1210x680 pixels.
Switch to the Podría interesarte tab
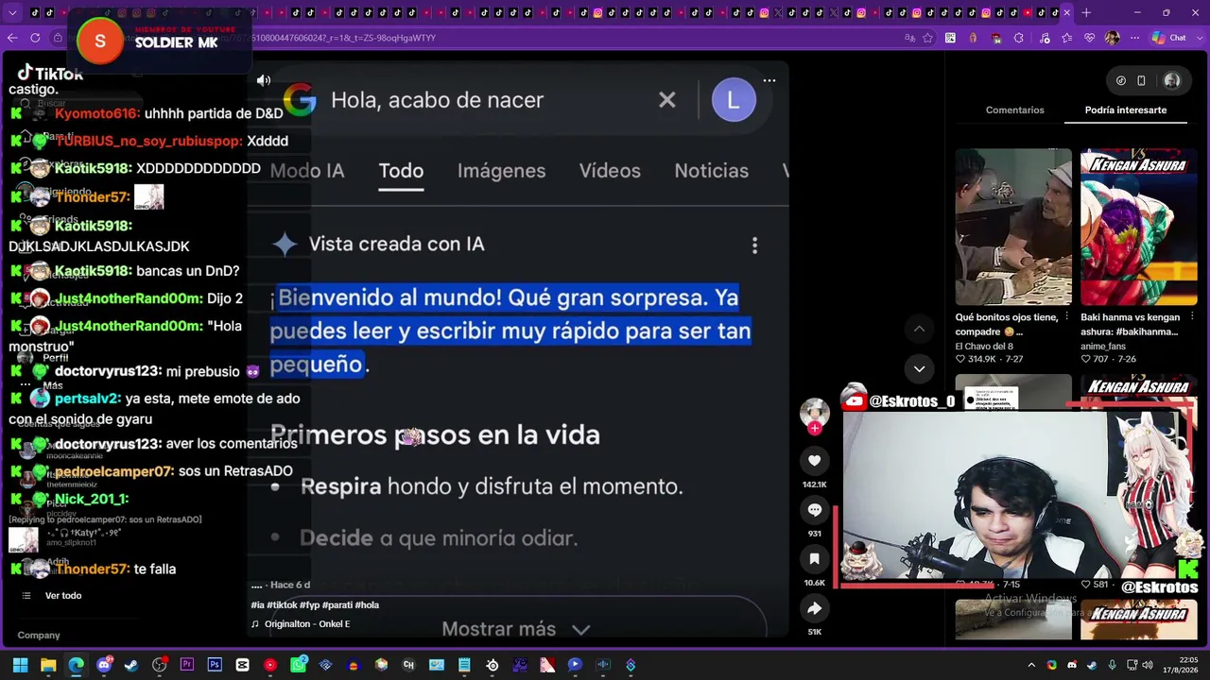coord(1125,110)
